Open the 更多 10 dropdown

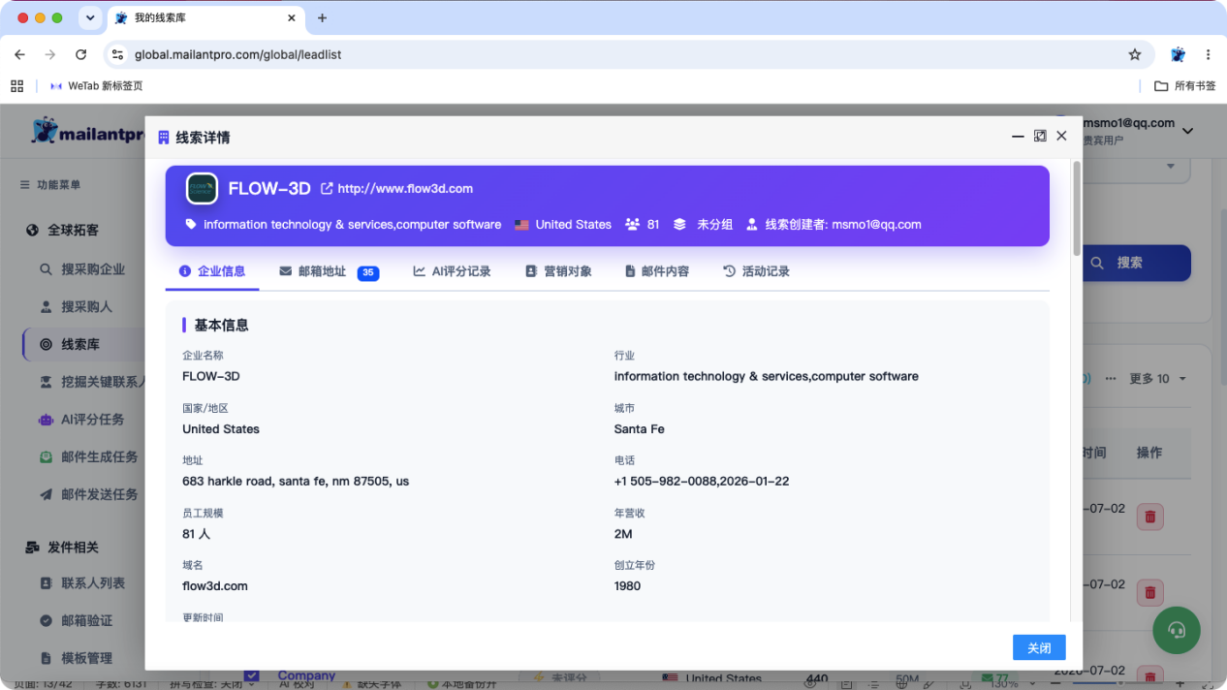(1157, 379)
